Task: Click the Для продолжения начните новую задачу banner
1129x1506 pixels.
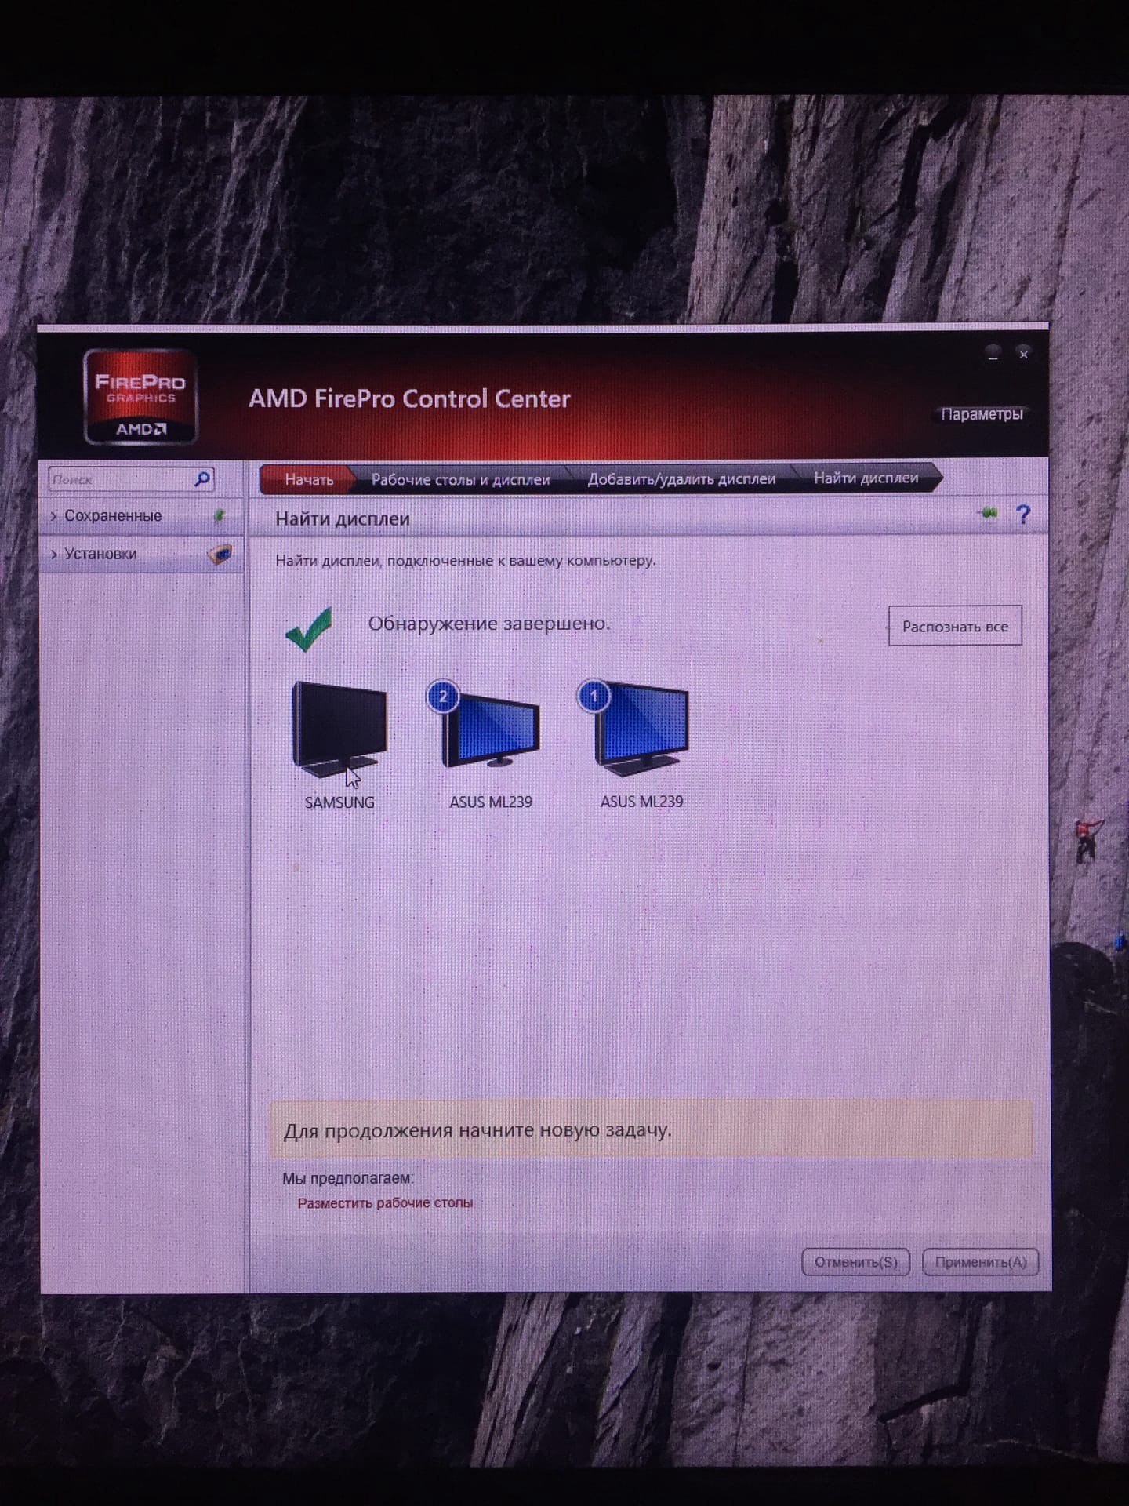Action: click(651, 1129)
